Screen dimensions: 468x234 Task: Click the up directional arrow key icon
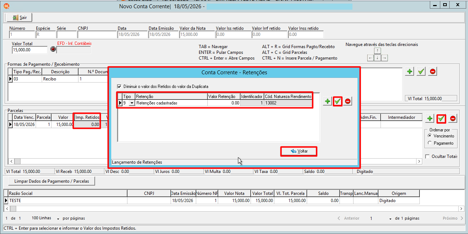377,51
